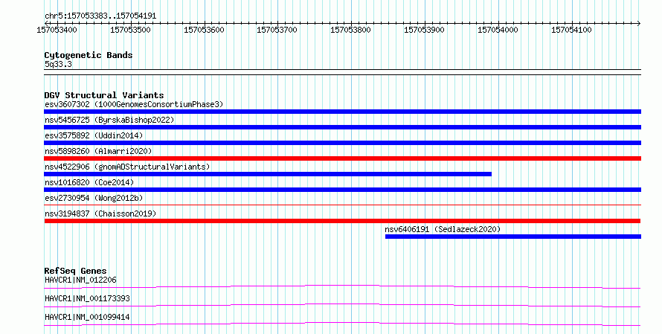662x334 pixels.
Task: Click the shorter blue bar under nsv4522906
Action: [x=268, y=174]
